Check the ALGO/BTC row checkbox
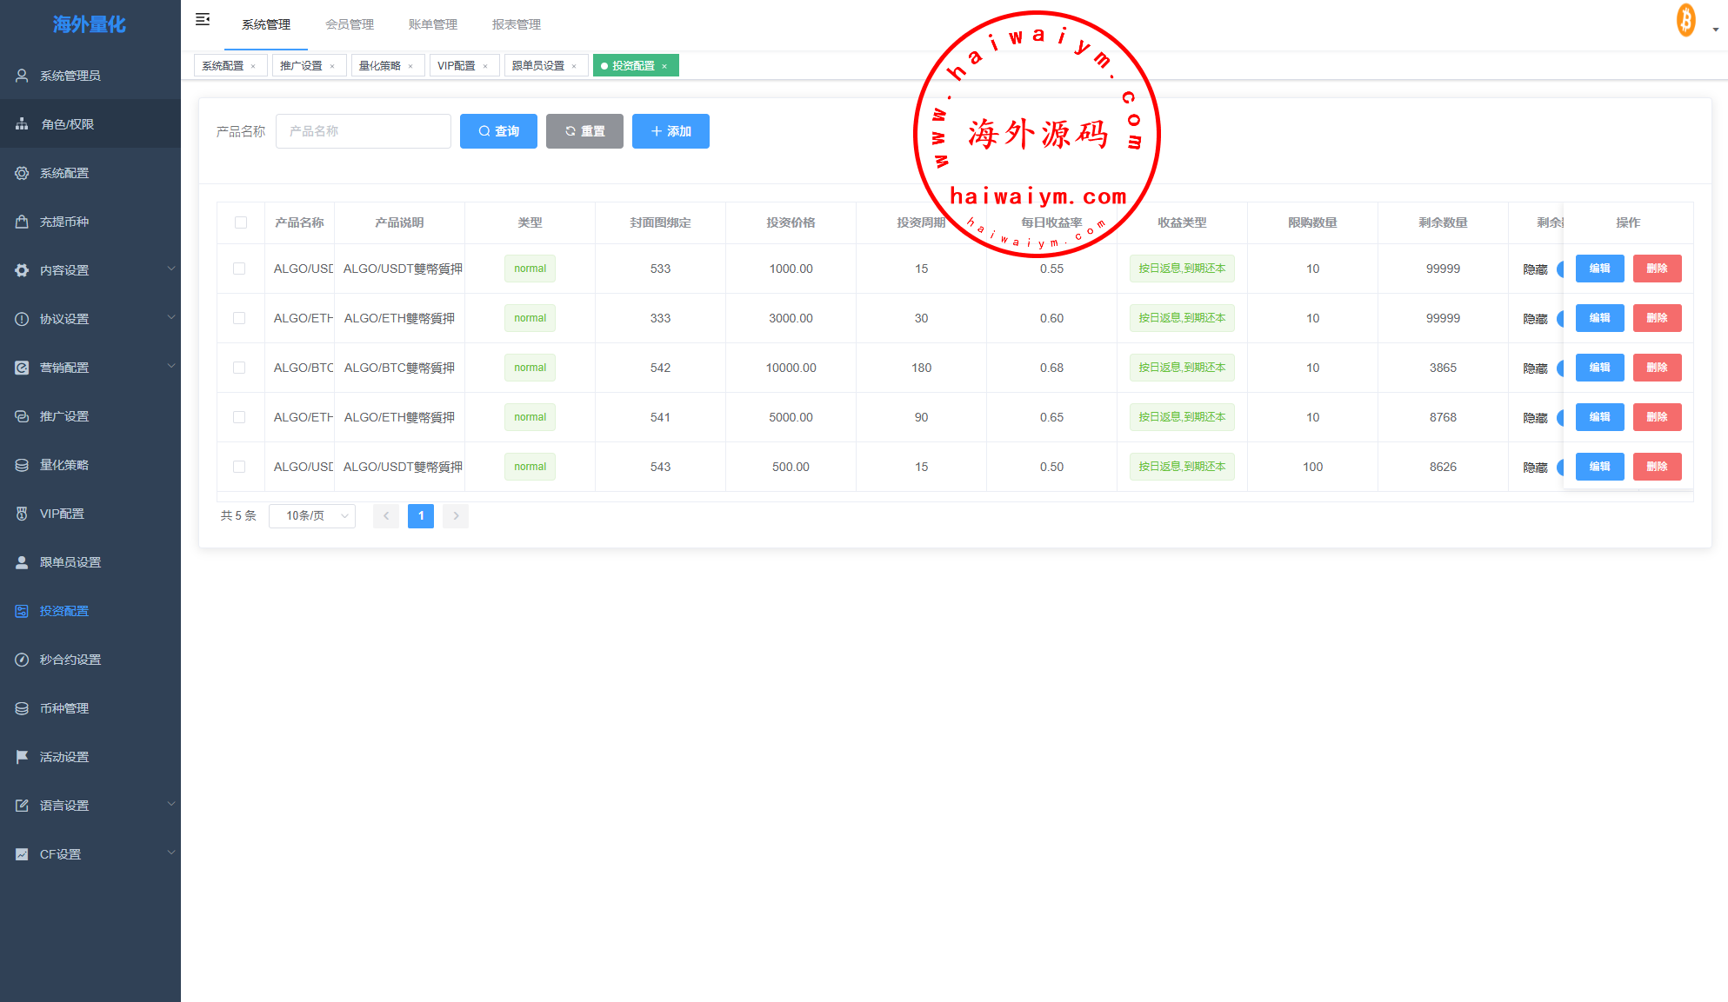1728x1002 pixels. [239, 368]
